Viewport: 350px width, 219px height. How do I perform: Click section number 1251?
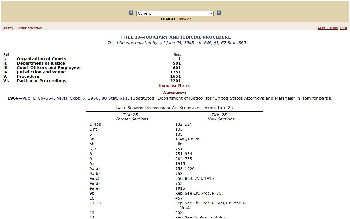pyautogui.click(x=176, y=72)
